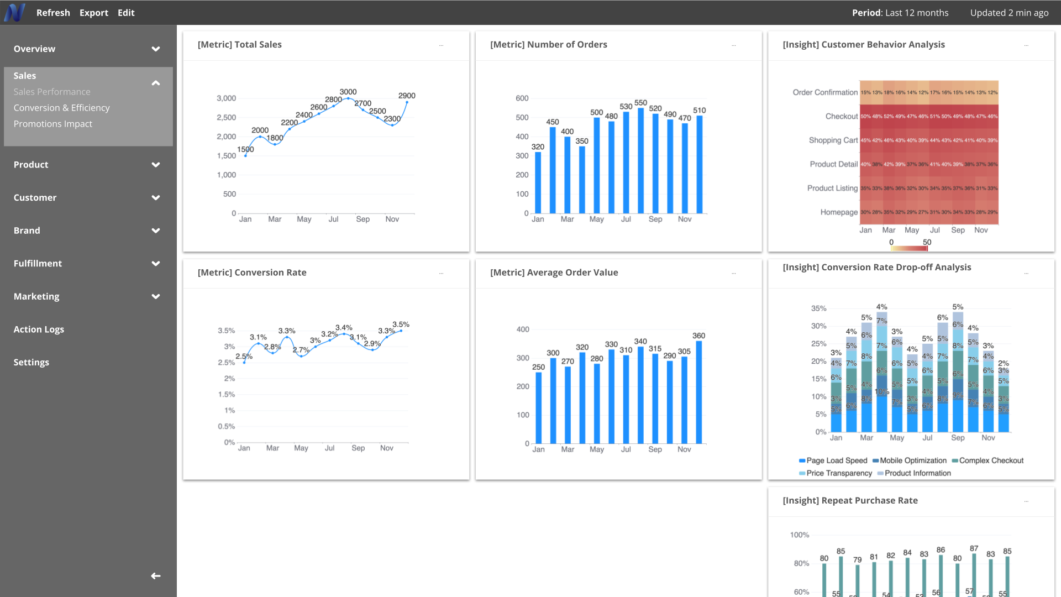
Task: Click the collapse sidebar arrow icon
Action: pyautogui.click(x=155, y=575)
